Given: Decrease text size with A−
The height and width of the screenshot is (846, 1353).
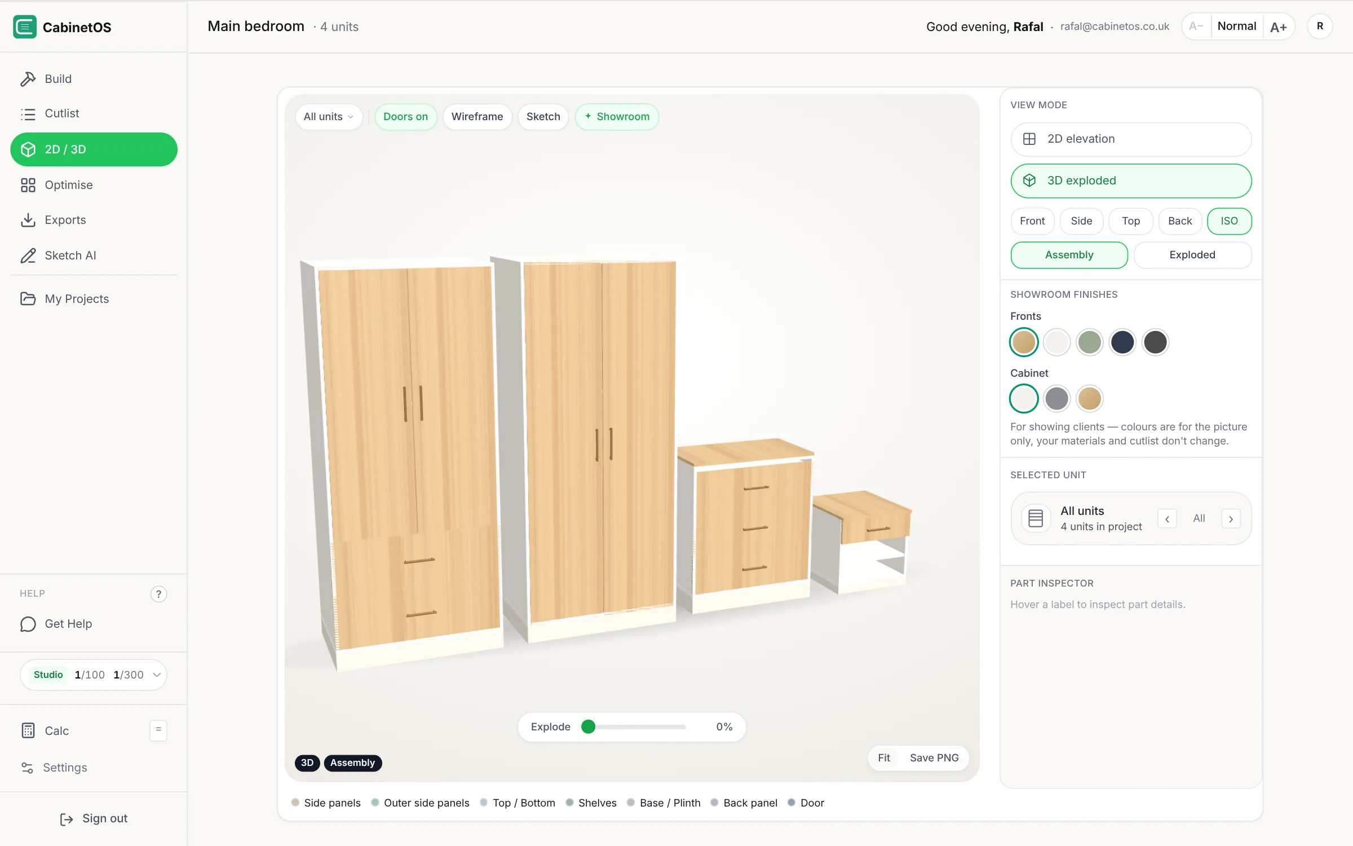Looking at the screenshot, I should [x=1196, y=26].
